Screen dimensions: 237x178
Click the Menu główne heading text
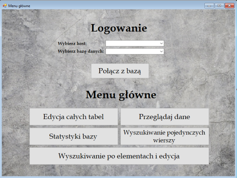click(x=121, y=95)
